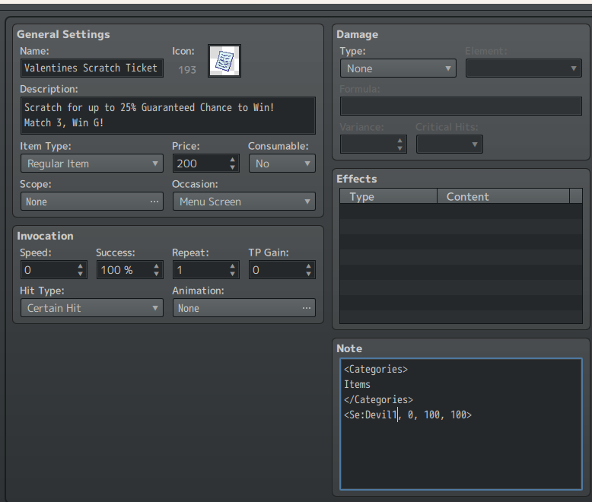
Task: Increase Repeat count with up arrow
Action: tap(233, 266)
